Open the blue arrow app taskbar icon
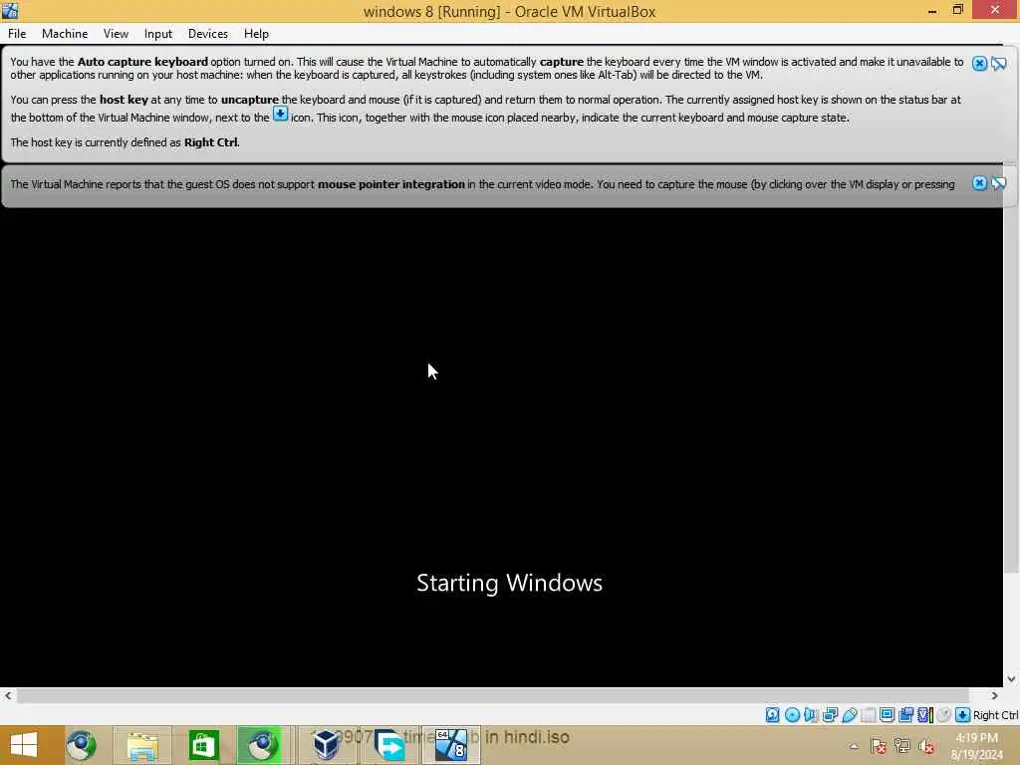This screenshot has height=765, width=1020. [x=389, y=745]
